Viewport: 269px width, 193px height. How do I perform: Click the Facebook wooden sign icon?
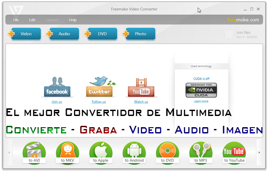pyautogui.click(x=57, y=87)
